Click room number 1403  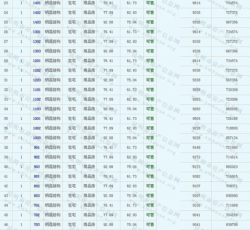(37, 22)
